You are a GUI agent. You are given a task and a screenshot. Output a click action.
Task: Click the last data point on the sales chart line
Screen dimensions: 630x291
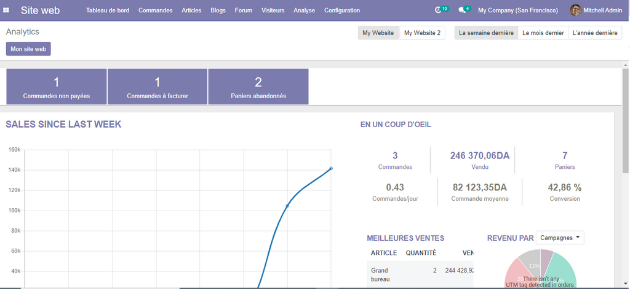coord(331,168)
